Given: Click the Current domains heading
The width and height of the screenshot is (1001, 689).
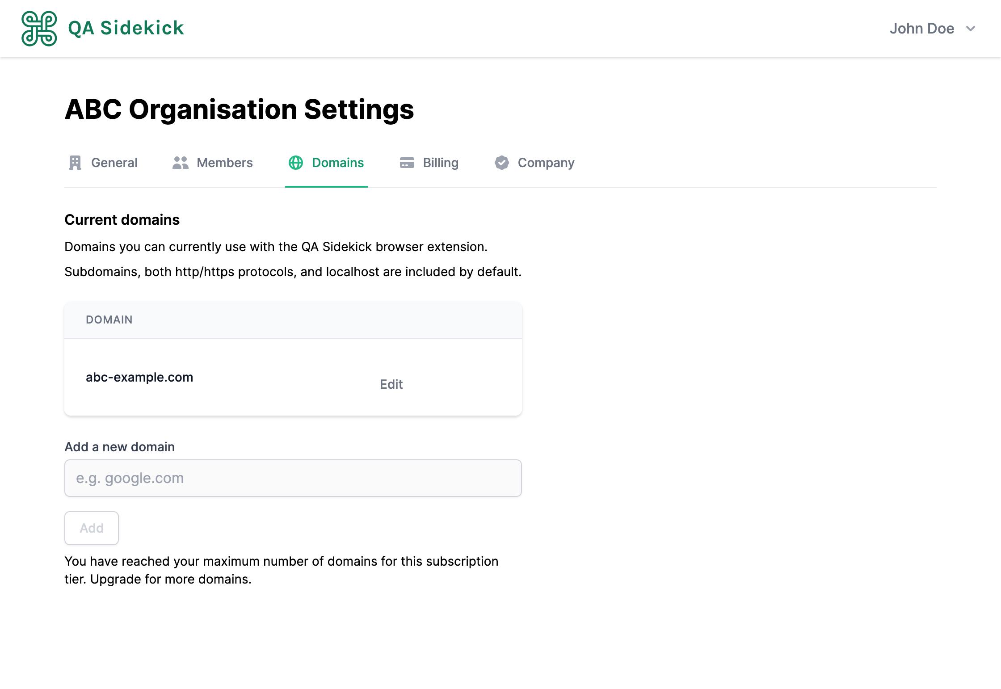Looking at the screenshot, I should (122, 220).
